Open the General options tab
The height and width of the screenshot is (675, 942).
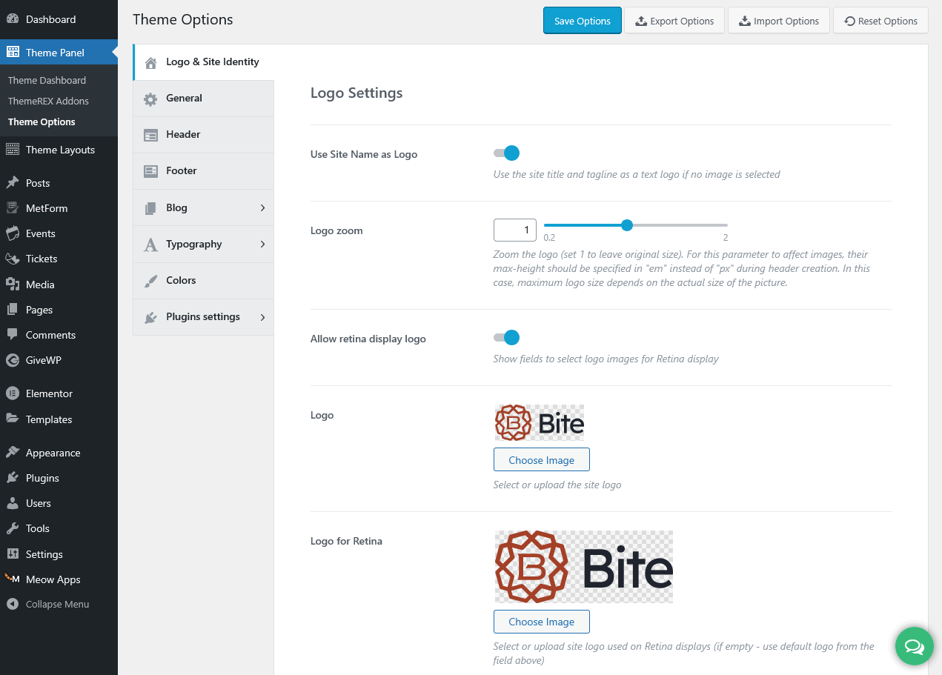[x=204, y=99]
